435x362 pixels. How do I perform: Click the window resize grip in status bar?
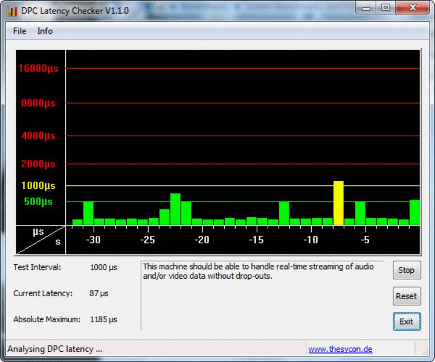click(425, 352)
